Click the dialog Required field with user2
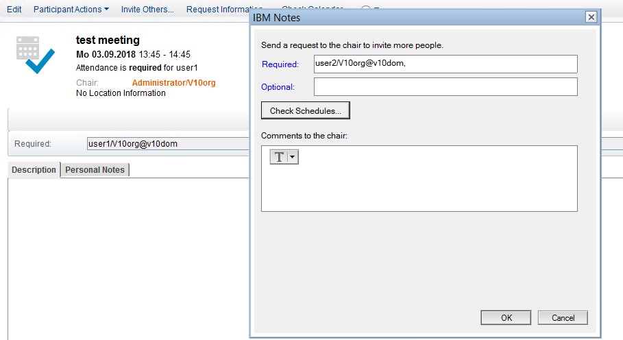 (445, 64)
